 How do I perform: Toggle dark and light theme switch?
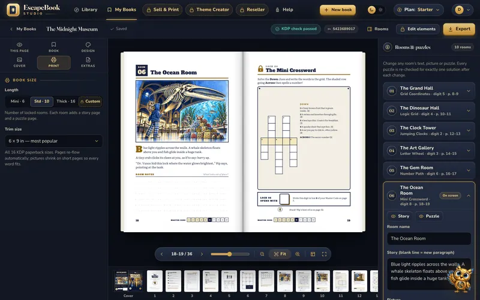376,10
